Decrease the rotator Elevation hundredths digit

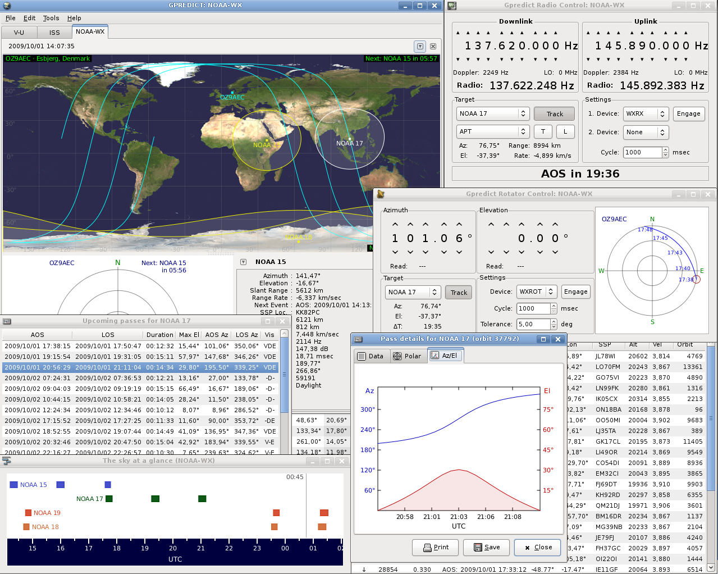click(x=555, y=252)
